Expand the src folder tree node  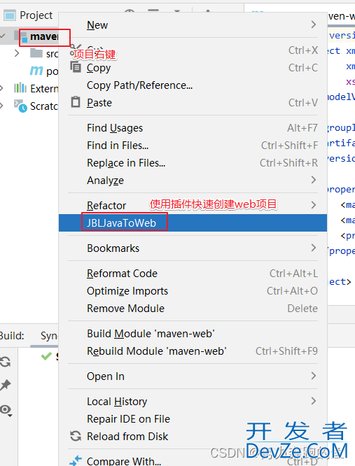click(17, 53)
